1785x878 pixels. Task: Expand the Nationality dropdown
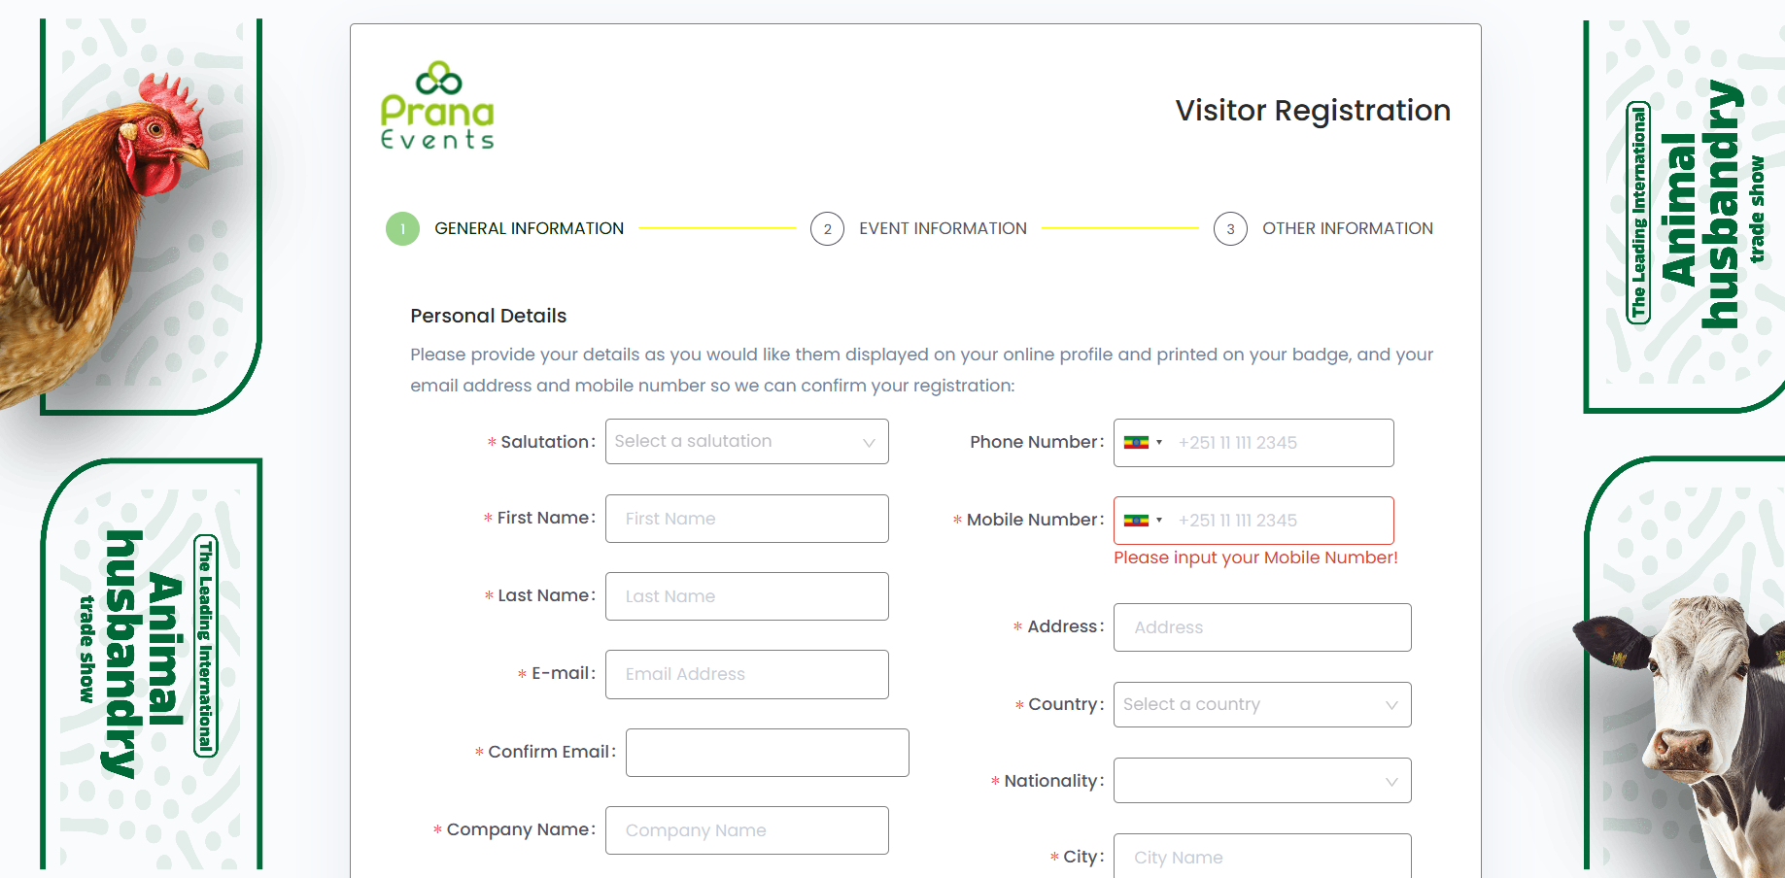click(x=1261, y=781)
